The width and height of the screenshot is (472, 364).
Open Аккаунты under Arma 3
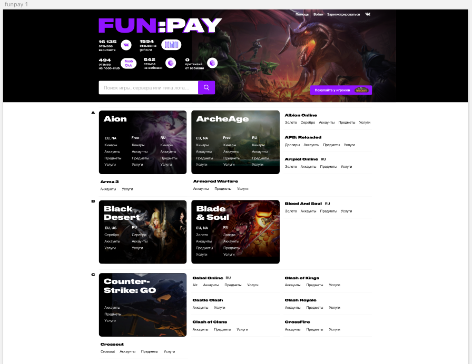coord(108,189)
